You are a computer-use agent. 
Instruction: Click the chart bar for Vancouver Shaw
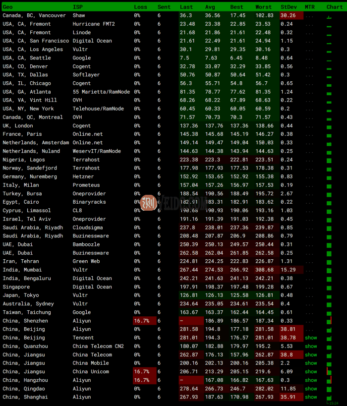tap(329, 17)
